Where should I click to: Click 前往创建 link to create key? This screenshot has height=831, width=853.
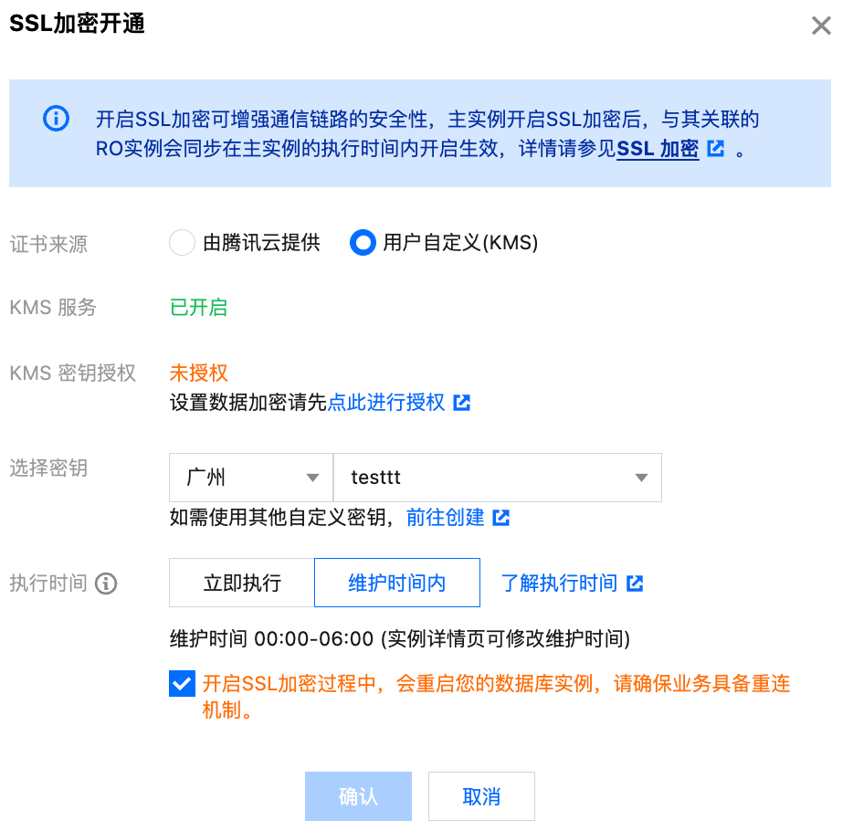(x=446, y=518)
